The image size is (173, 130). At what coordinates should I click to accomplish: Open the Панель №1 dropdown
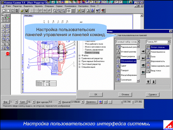click(169, 42)
